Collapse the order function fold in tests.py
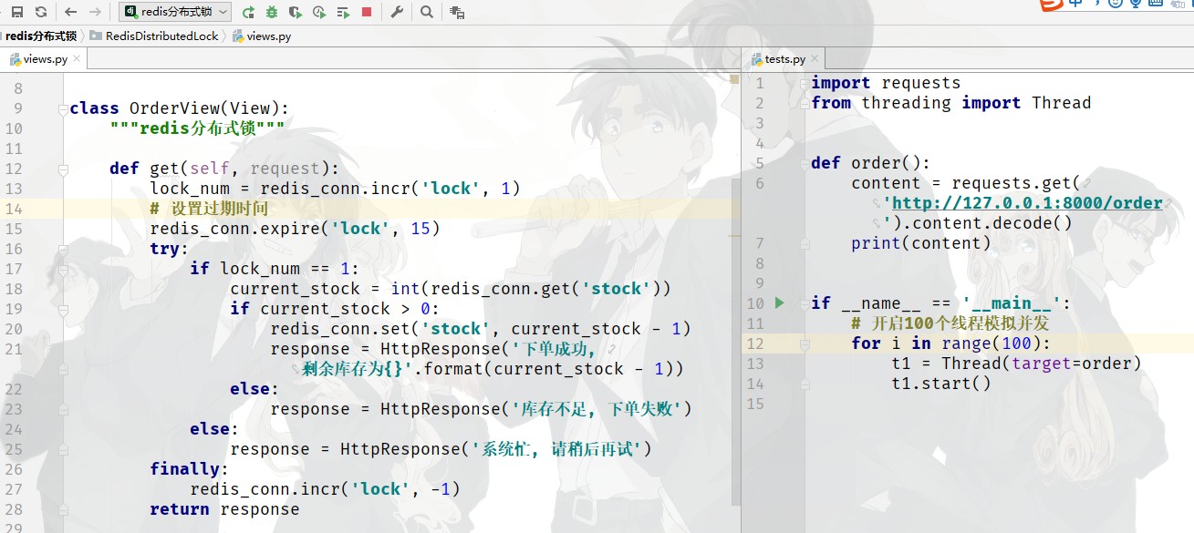The width and height of the screenshot is (1194, 533). (x=804, y=163)
